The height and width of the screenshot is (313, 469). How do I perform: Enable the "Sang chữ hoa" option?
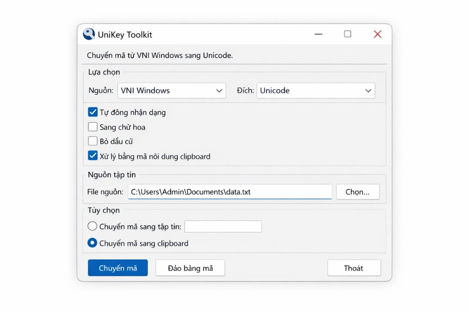pos(92,127)
